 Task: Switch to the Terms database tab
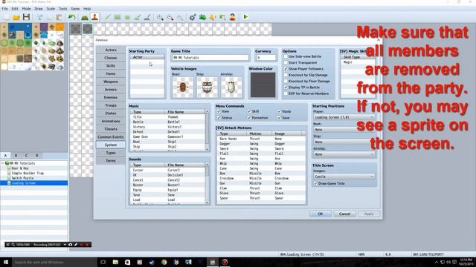[x=111, y=161]
